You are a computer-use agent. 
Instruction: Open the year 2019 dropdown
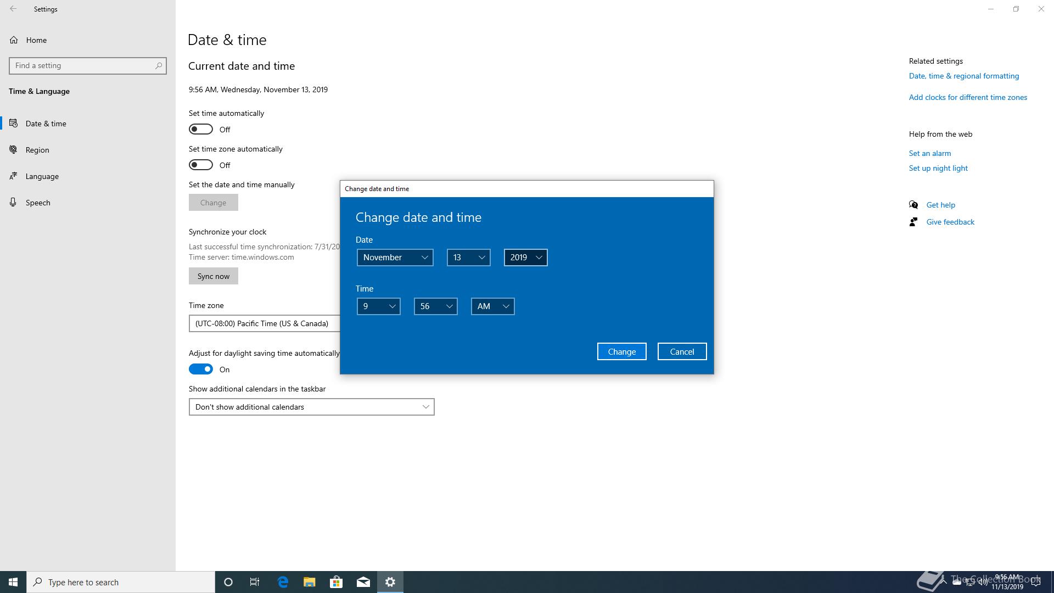pyautogui.click(x=525, y=258)
